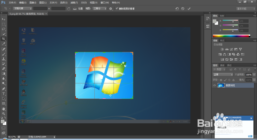Add a Curves adjustment
The height and width of the screenshot is (140, 257).
click(x=231, y=49)
